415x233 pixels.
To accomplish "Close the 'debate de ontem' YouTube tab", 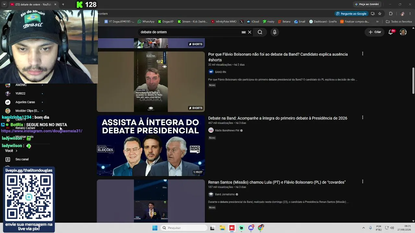I will [x=55, y=4].
